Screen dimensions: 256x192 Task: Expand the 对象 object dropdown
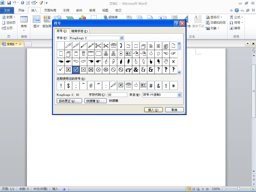tap(218, 28)
